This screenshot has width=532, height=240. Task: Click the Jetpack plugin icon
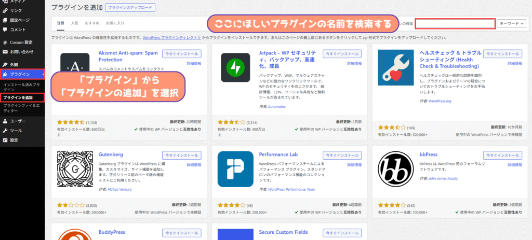pyautogui.click(x=235, y=68)
